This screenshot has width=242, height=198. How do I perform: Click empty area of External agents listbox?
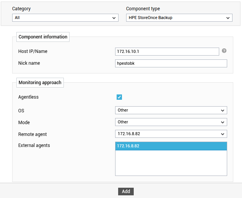tap(171, 163)
